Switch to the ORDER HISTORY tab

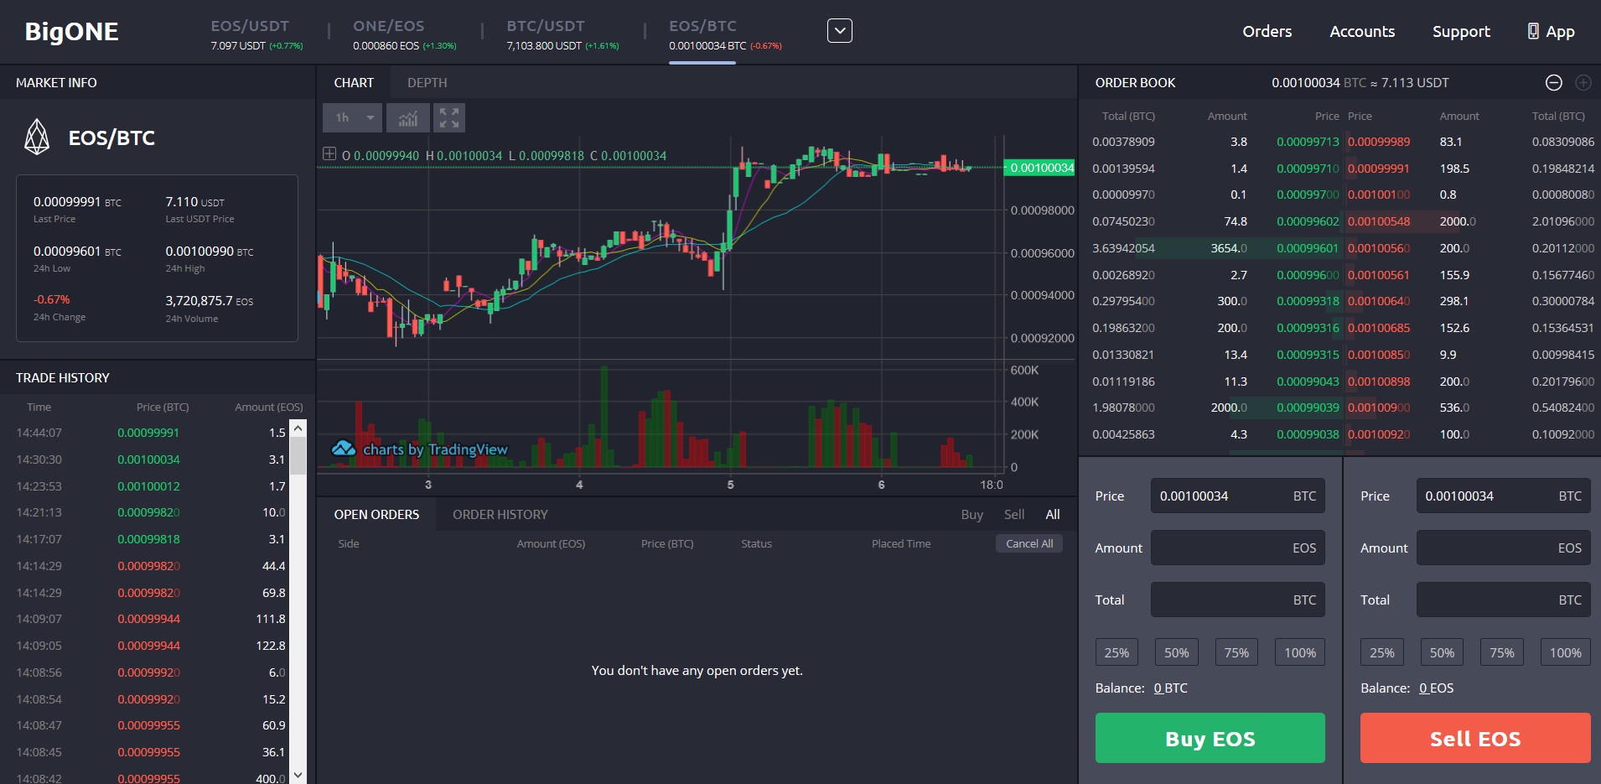(x=500, y=514)
